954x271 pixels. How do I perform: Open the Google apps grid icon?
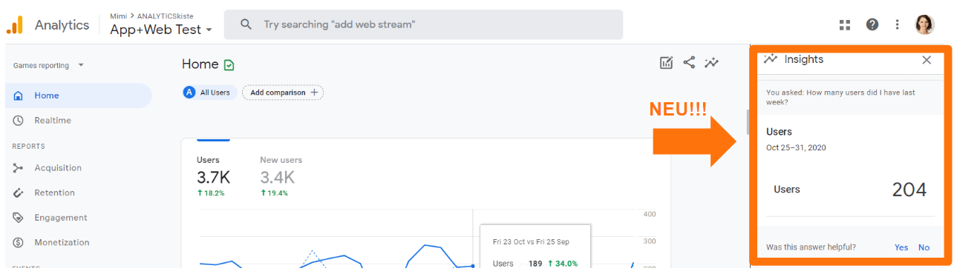[844, 24]
